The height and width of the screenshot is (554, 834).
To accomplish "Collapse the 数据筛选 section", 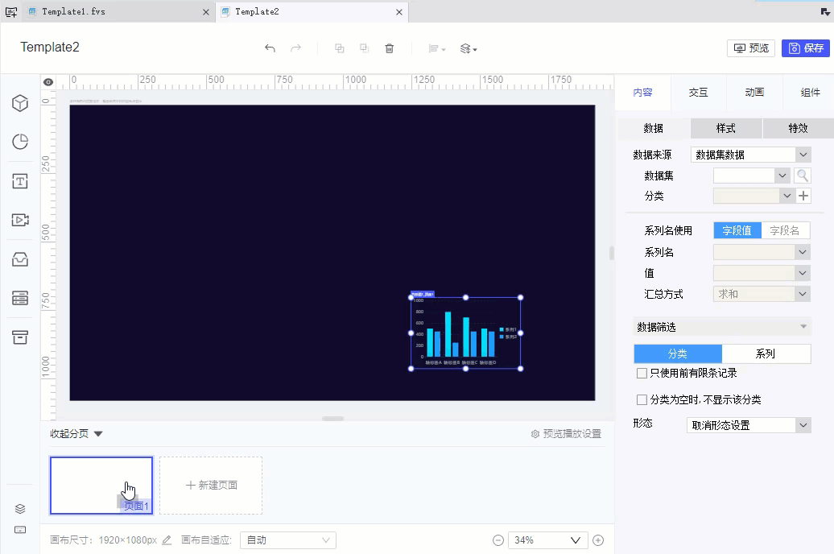I will [x=722, y=327].
